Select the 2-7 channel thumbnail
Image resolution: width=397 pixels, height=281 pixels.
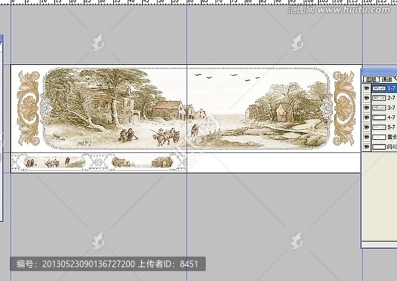pos(379,98)
